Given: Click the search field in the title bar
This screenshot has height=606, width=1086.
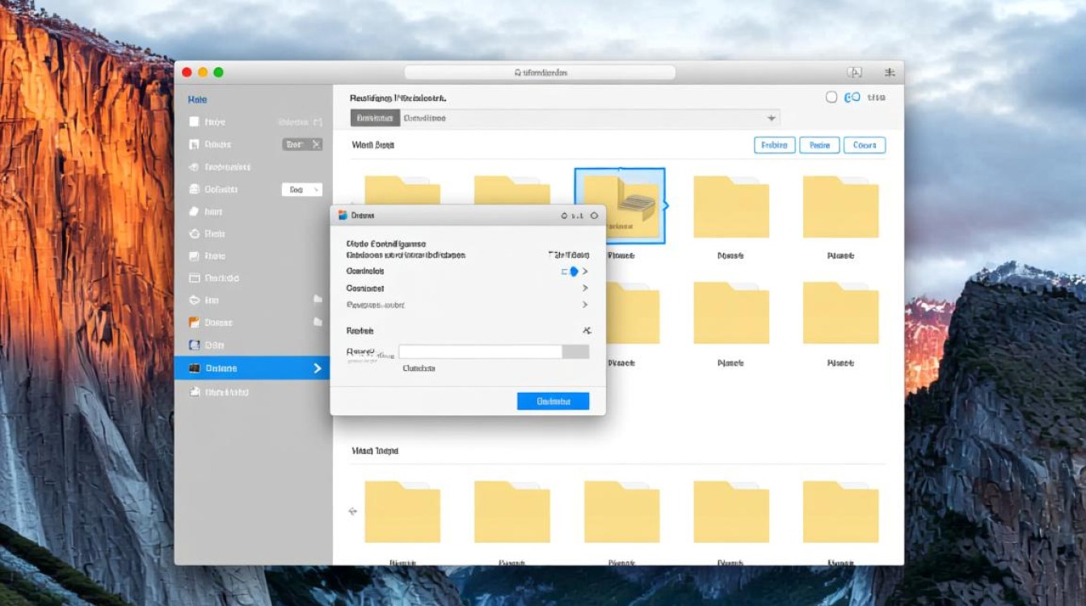Looking at the screenshot, I should click(x=540, y=73).
